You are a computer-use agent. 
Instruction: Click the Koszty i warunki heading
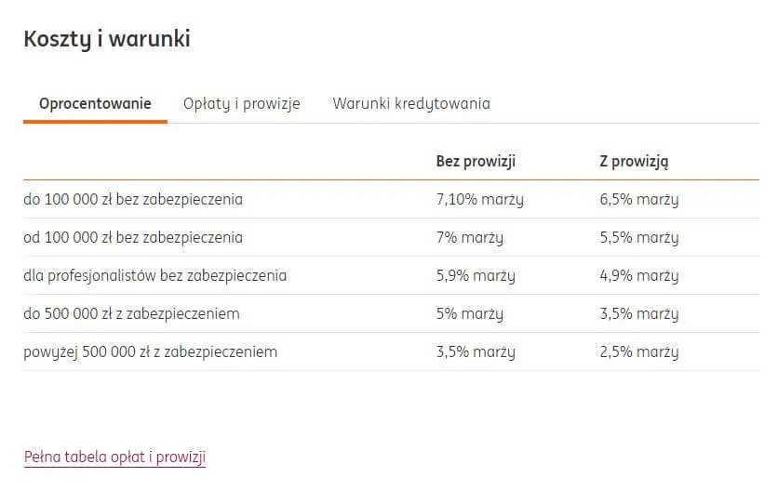pyautogui.click(x=106, y=39)
